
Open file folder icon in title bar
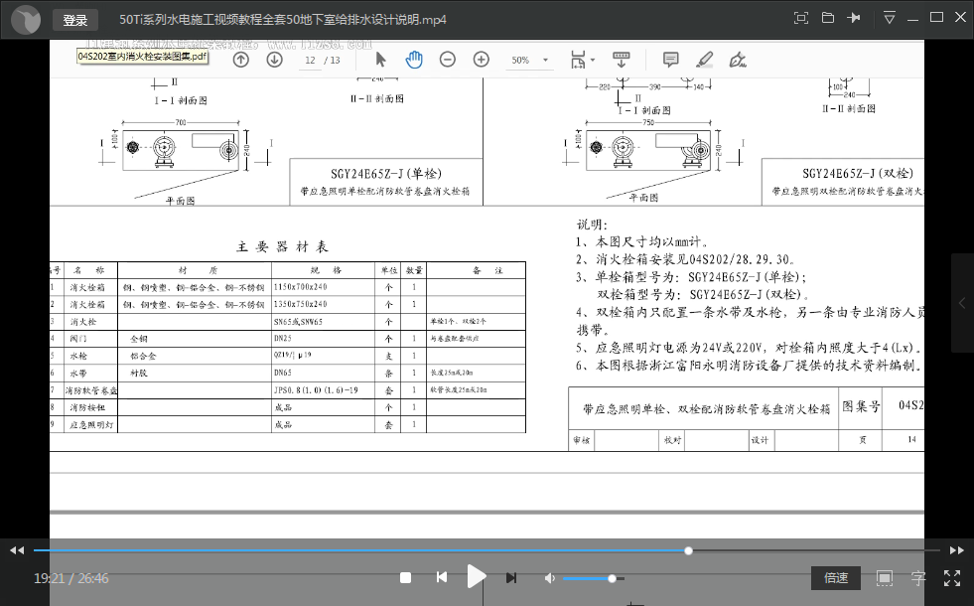pos(828,18)
